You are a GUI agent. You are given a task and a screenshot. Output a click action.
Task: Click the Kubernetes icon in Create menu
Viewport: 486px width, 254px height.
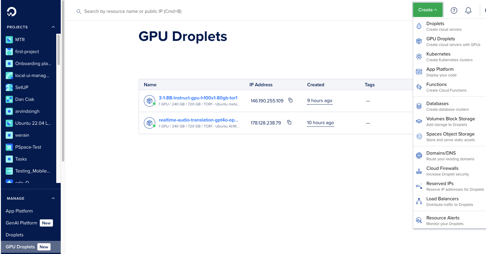pos(419,56)
